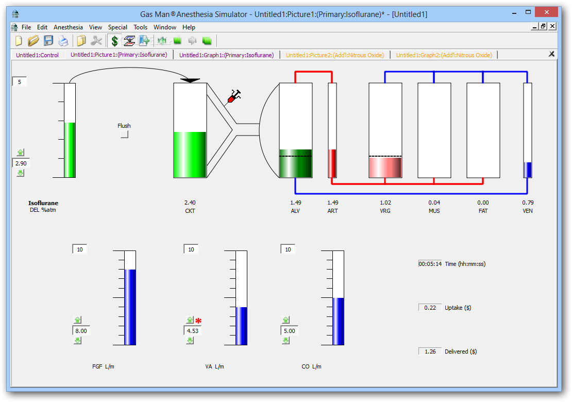The width and height of the screenshot is (572, 402).
Task: Click the VA blue ventilation gauge bar
Action: click(x=241, y=298)
